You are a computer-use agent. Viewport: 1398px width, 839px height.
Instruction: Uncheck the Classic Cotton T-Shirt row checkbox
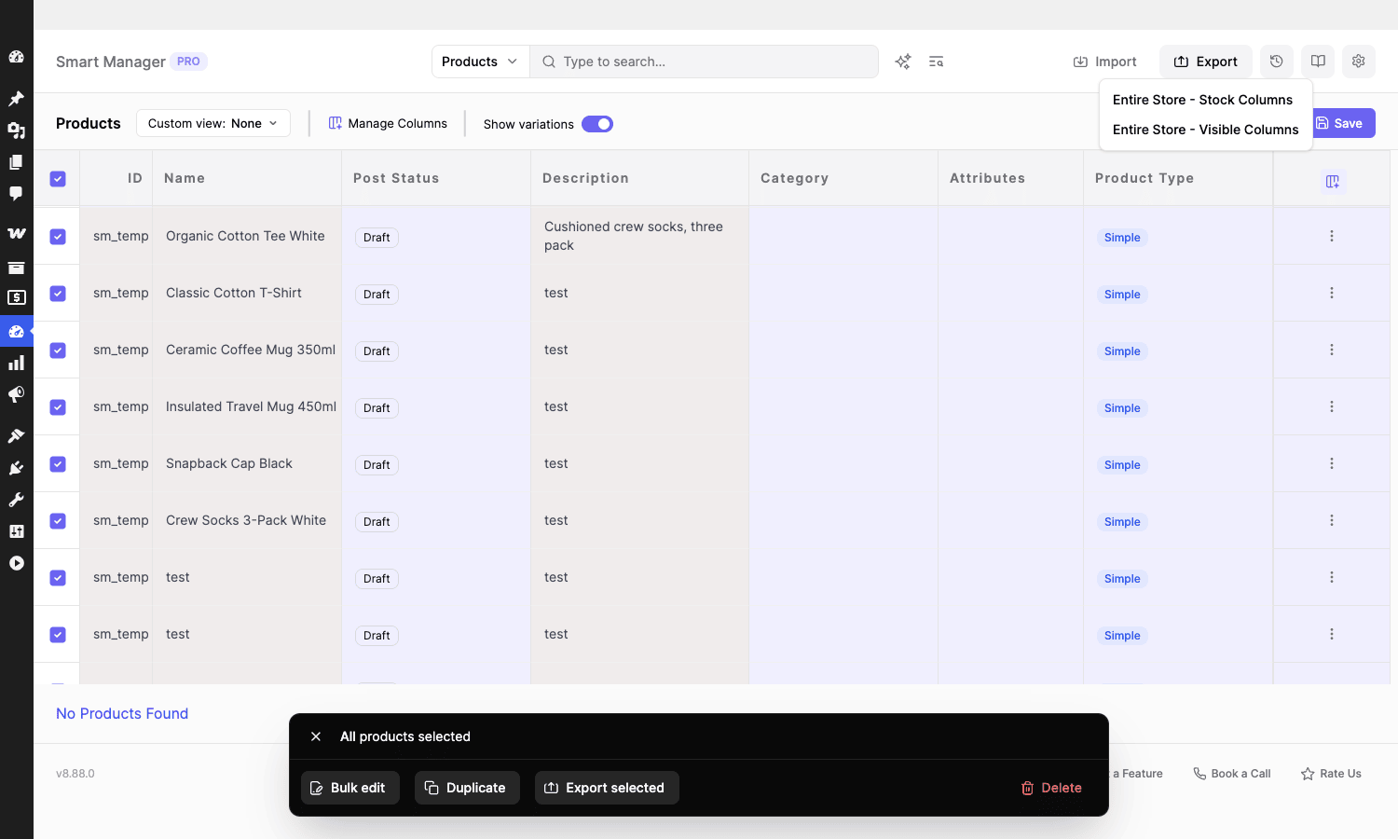tap(58, 294)
